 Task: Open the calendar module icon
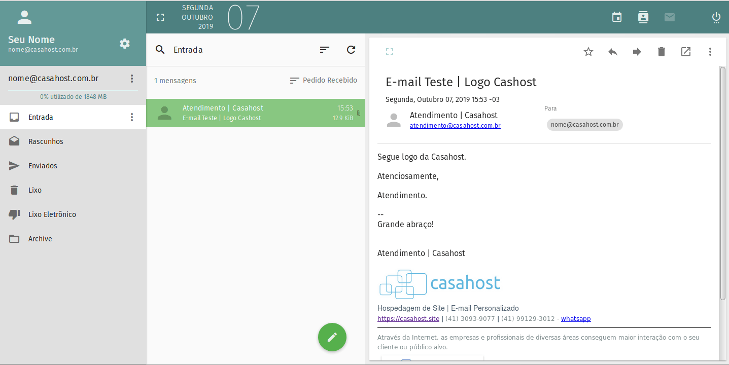click(617, 17)
